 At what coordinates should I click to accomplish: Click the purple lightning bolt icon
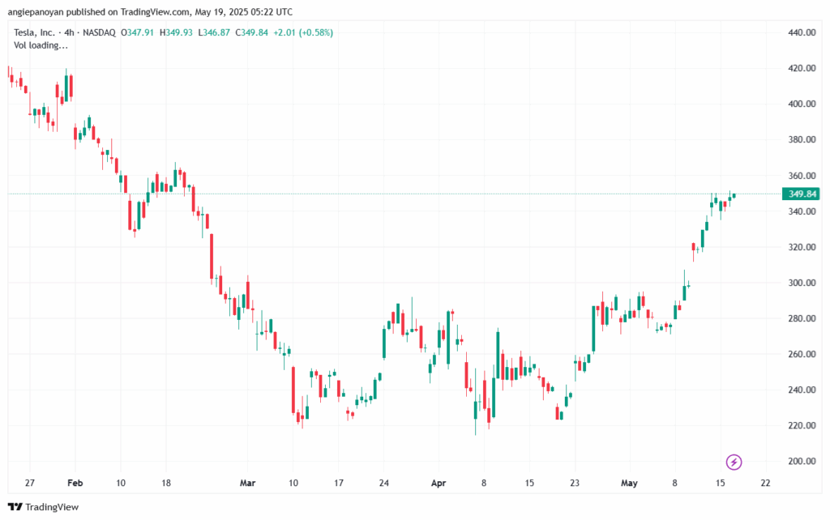[x=734, y=462]
